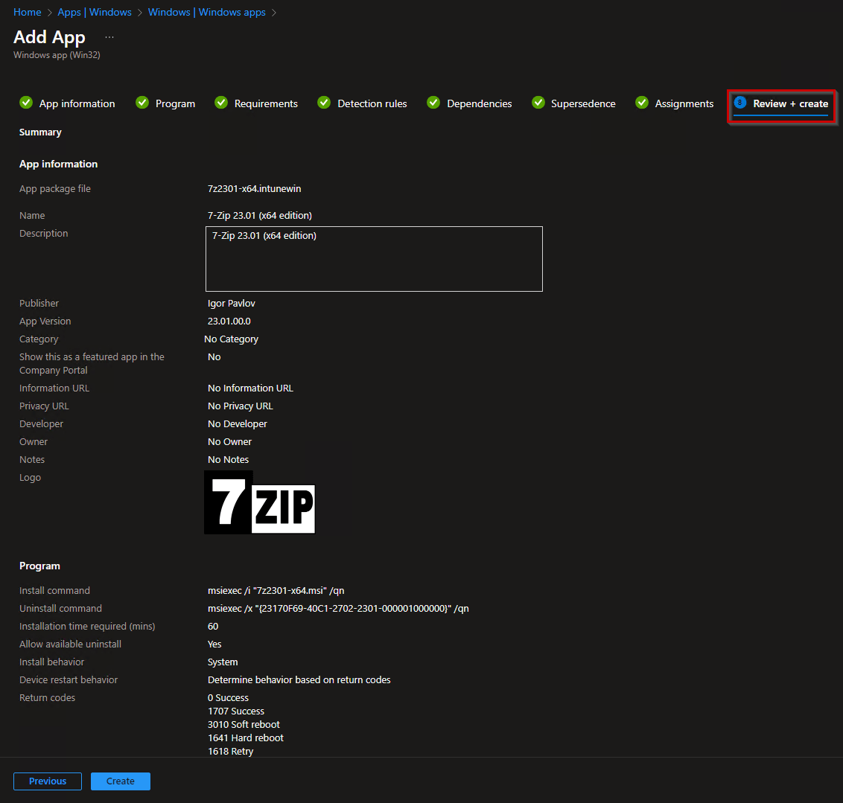Click the Assignments step checkmark icon
This screenshot has height=803, width=843.
coord(641,103)
